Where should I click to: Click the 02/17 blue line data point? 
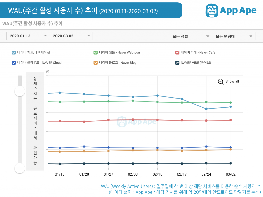pyautogui.click(x=182, y=98)
